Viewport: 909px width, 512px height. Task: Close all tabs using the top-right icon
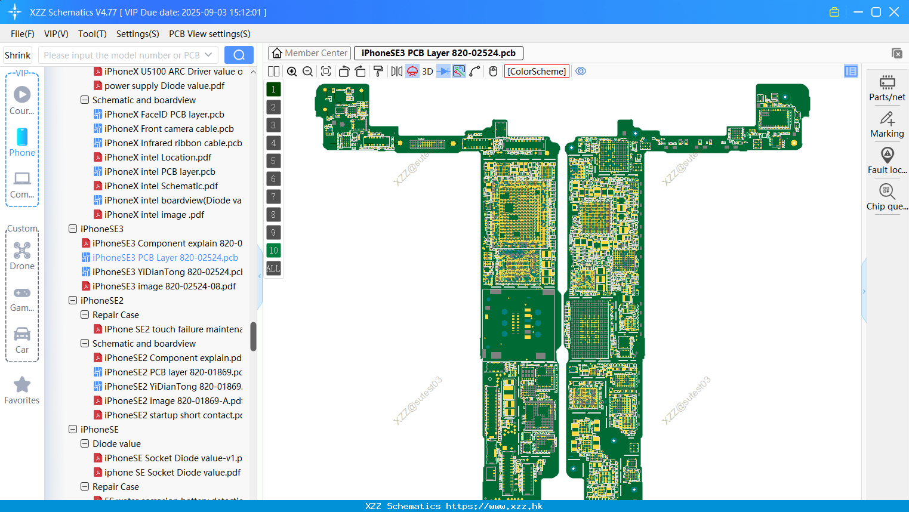point(897,53)
